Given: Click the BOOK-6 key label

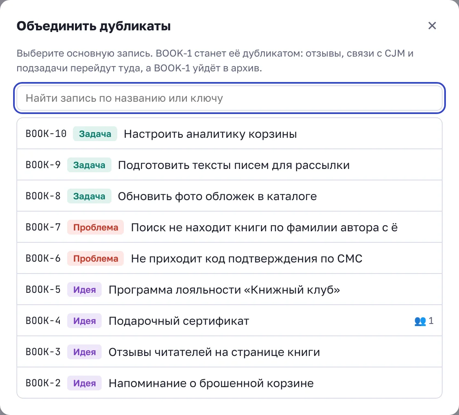Looking at the screenshot, I should click(43, 258).
